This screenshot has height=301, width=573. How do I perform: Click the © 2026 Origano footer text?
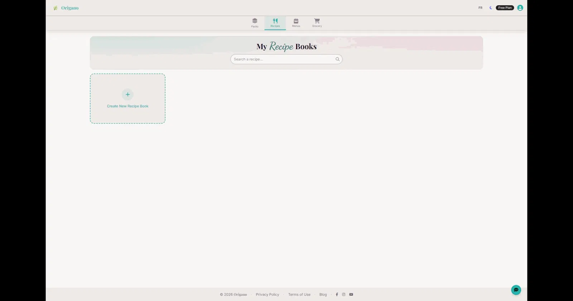point(233,295)
